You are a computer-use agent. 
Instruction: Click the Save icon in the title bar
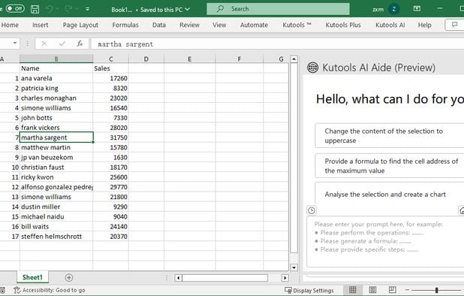pyautogui.click(x=35, y=9)
